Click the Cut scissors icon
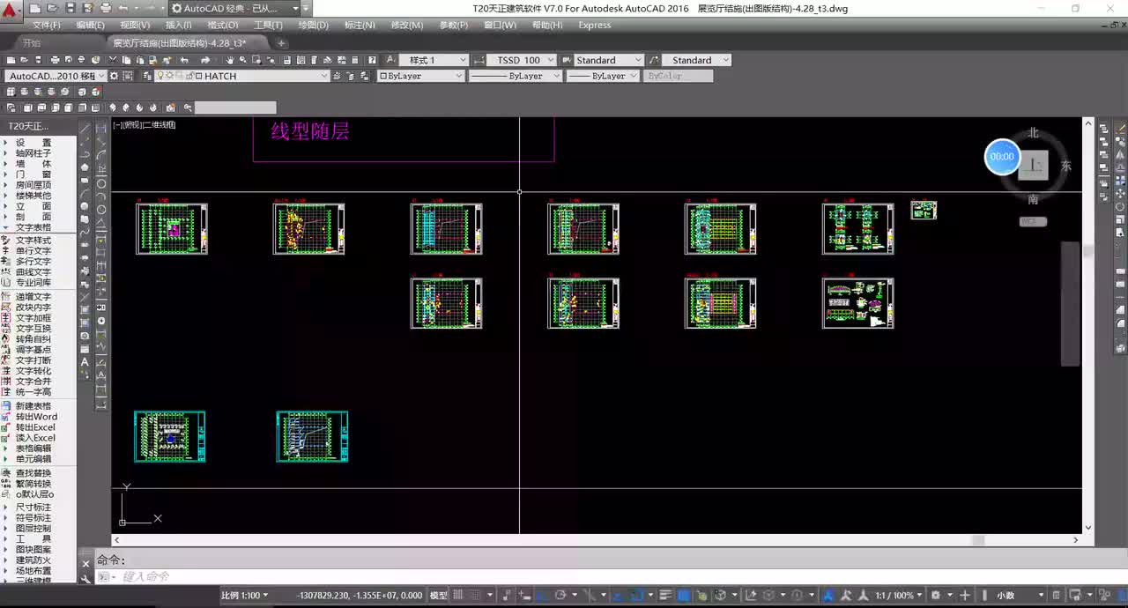The height and width of the screenshot is (608, 1128). tap(113, 60)
